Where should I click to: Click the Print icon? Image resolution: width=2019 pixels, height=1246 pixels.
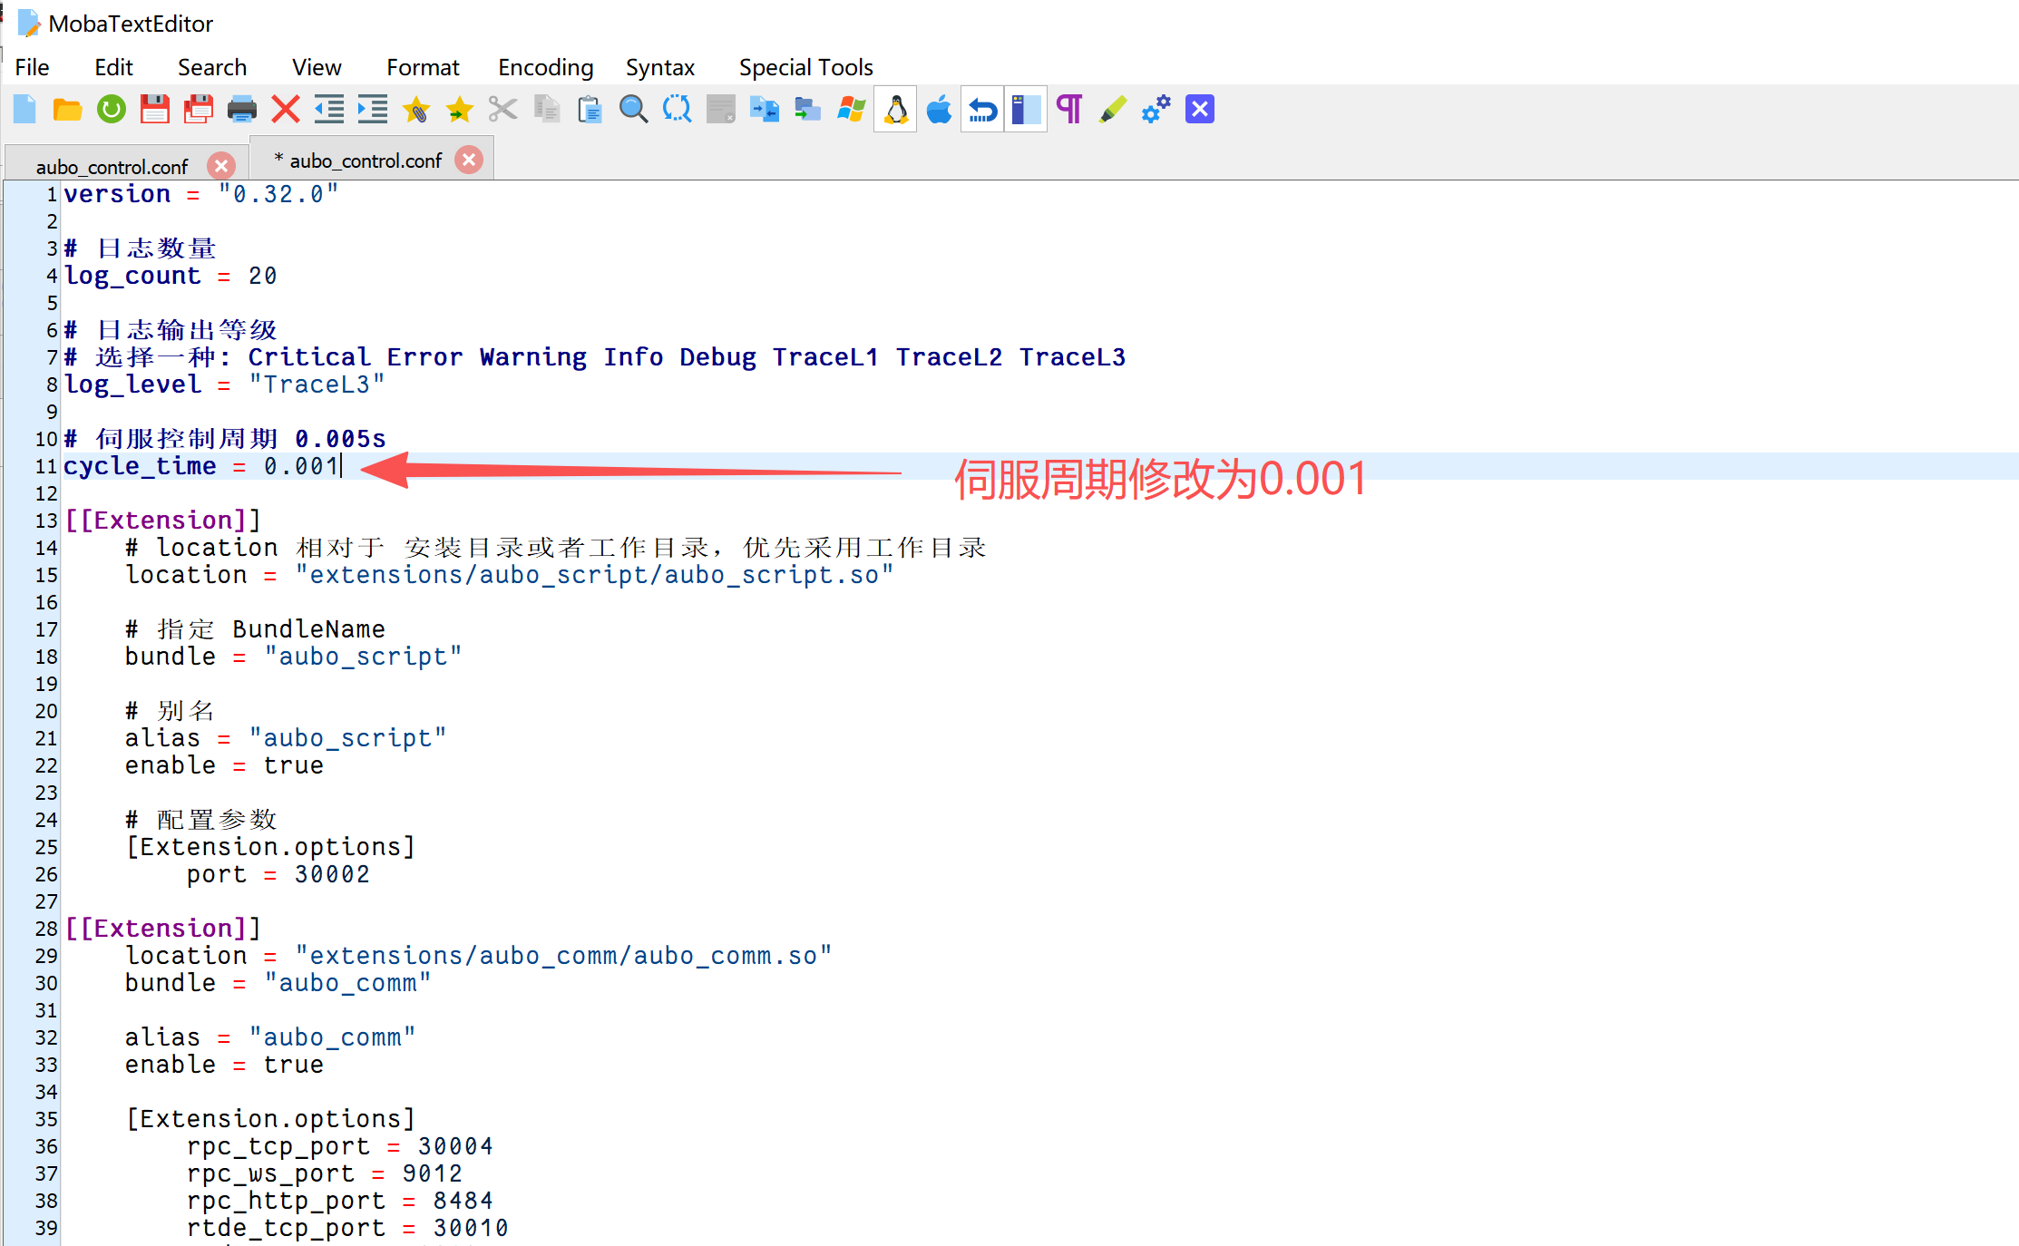click(241, 110)
